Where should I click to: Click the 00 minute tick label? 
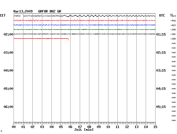(14, 127)
